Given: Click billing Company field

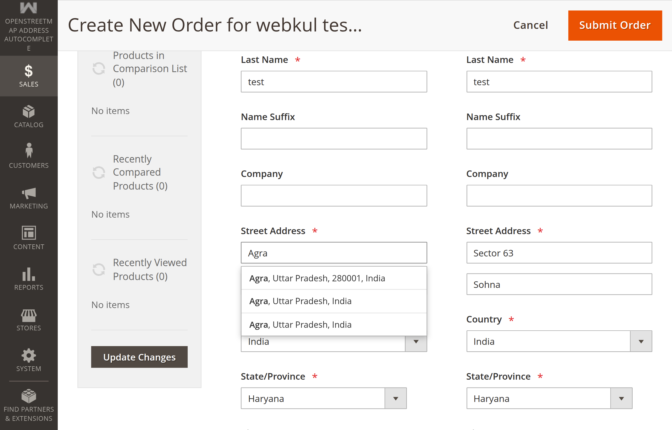Looking at the screenshot, I should click(x=334, y=196).
